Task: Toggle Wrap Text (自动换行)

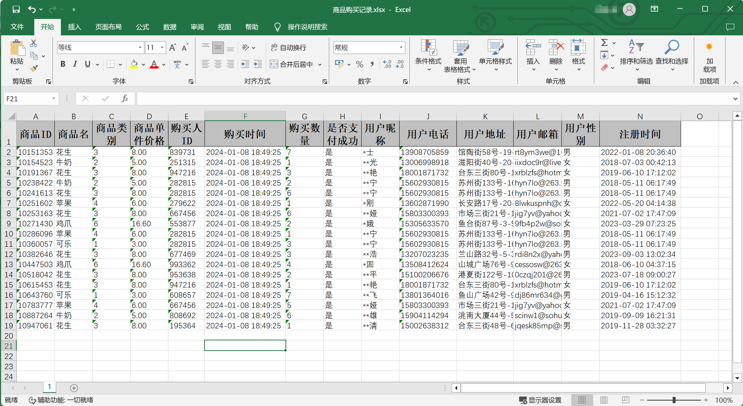Action: pyautogui.click(x=288, y=47)
